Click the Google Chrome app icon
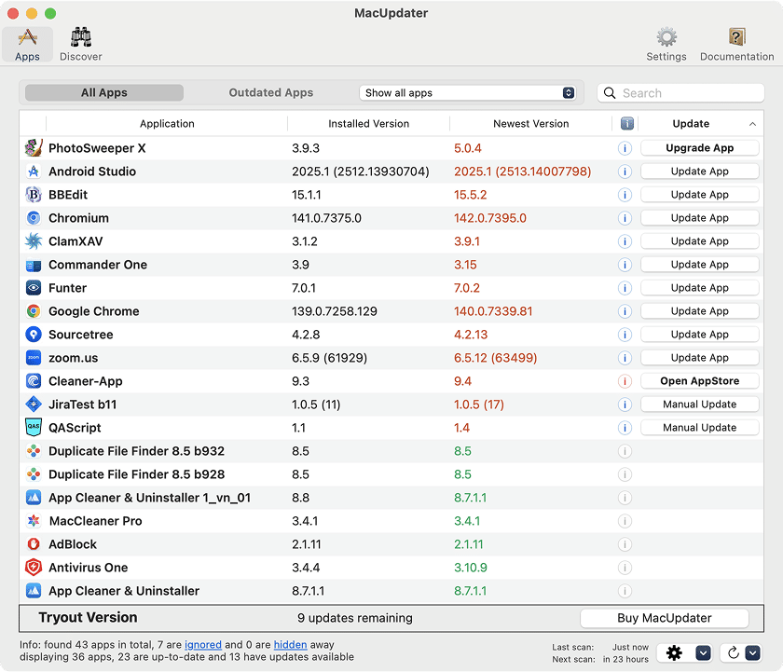The width and height of the screenshot is (783, 672). (x=34, y=311)
